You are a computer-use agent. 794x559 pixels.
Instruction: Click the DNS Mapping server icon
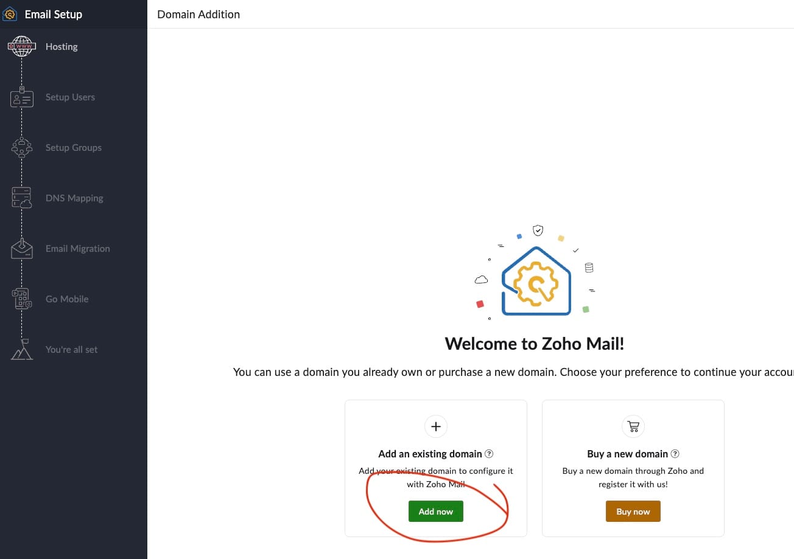point(22,198)
